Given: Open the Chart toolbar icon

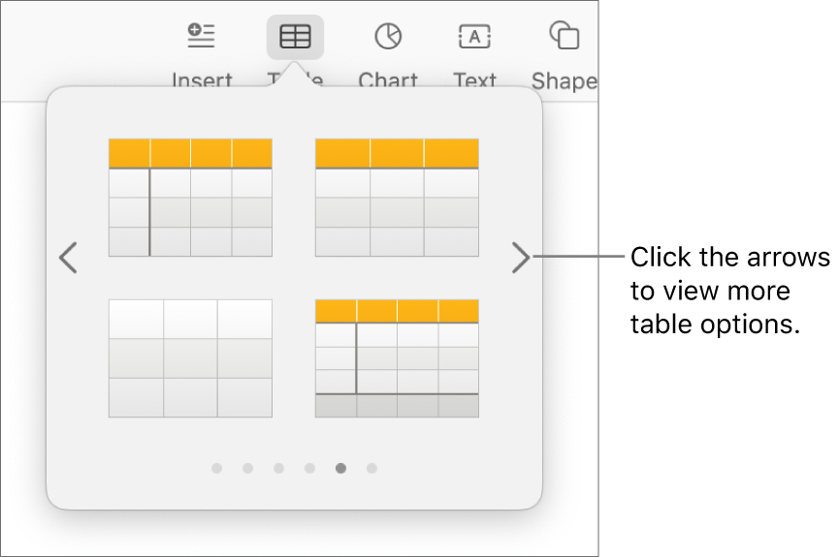Looking at the screenshot, I should click(x=388, y=37).
